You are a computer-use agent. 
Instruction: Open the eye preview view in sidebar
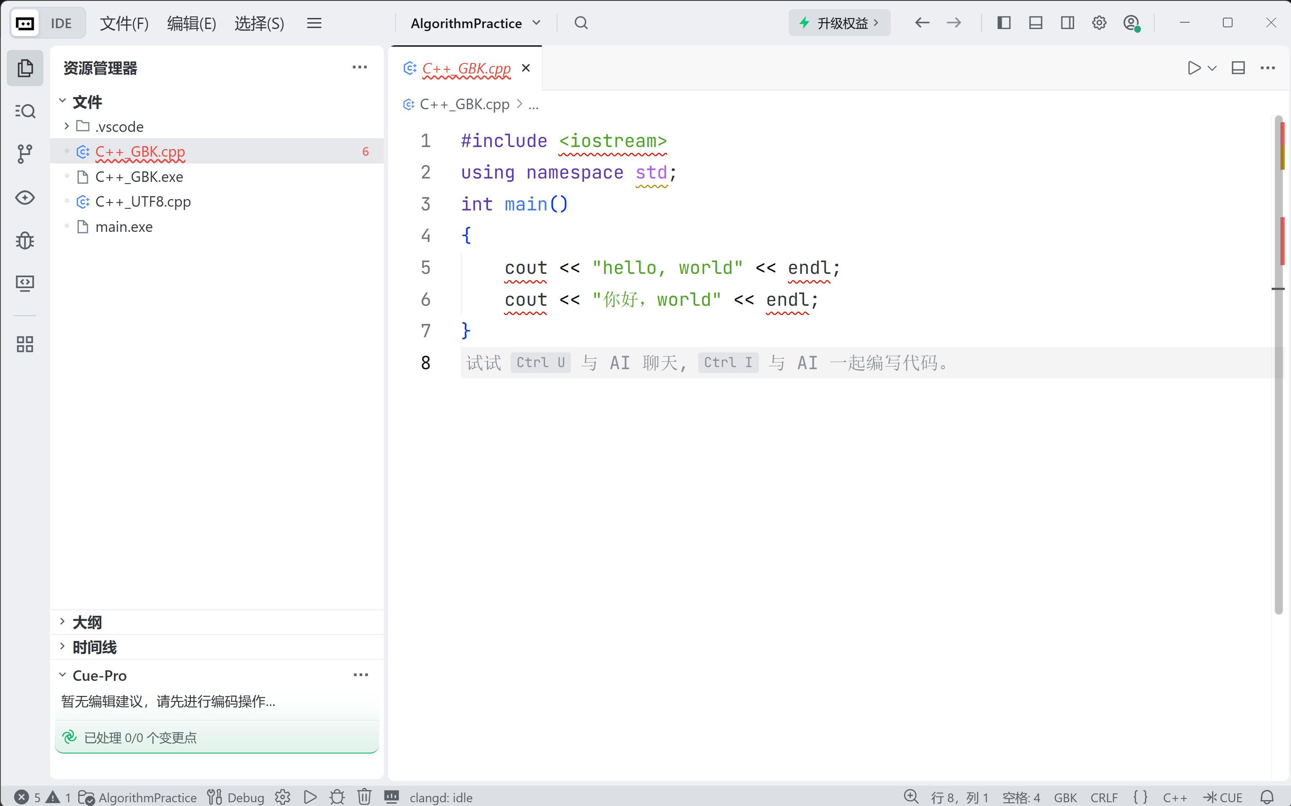(x=25, y=197)
